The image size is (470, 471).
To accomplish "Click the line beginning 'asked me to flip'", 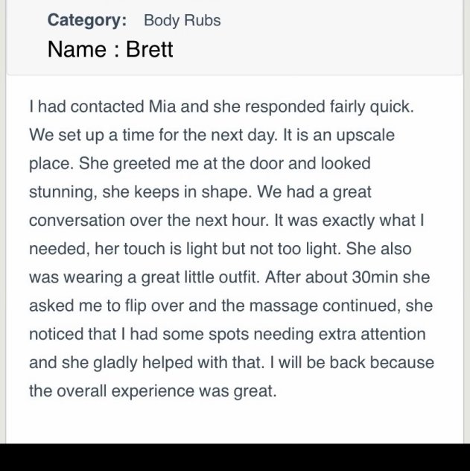I will click(x=231, y=306).
